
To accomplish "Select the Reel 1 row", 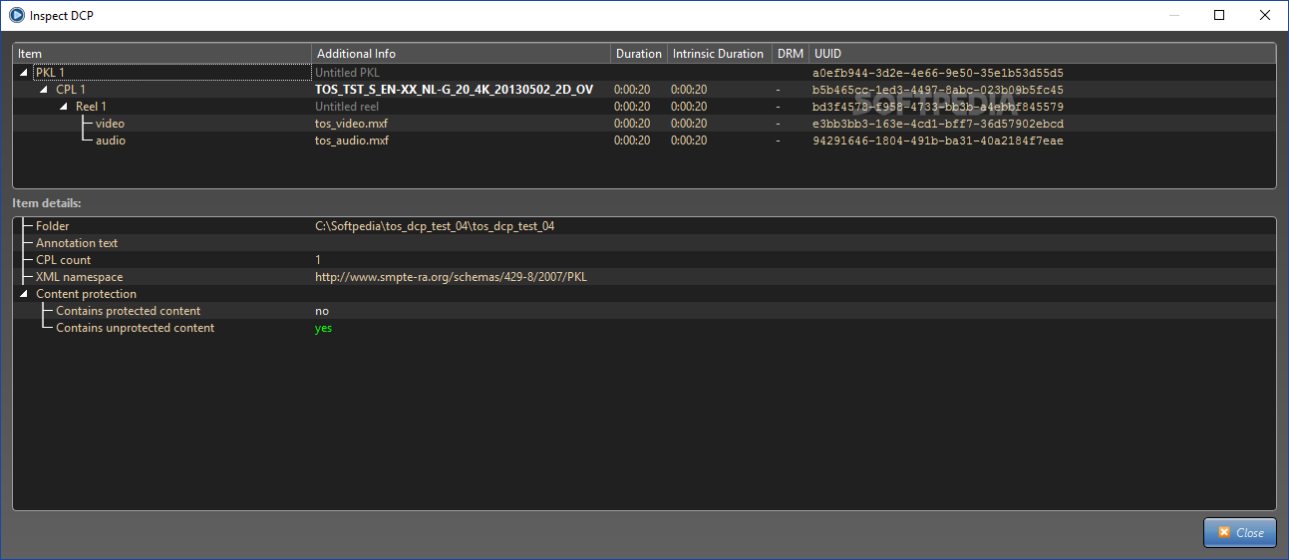I will pos(644,107).
